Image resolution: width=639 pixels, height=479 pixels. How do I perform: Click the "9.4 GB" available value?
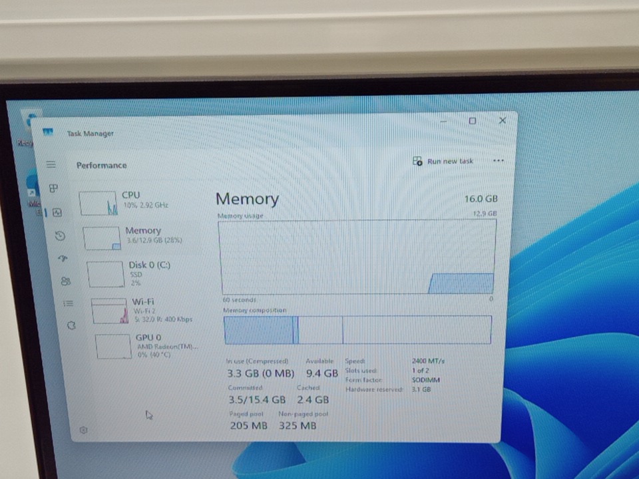click(x=322, y=373)
